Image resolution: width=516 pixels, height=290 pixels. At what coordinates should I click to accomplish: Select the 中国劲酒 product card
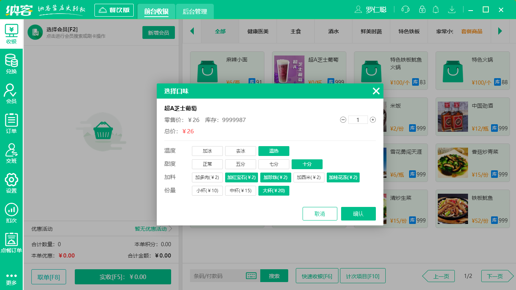[x=473, y=117]
